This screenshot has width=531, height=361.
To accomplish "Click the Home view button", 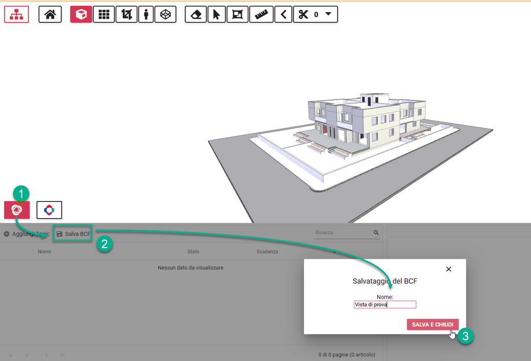I will point(50,14).
